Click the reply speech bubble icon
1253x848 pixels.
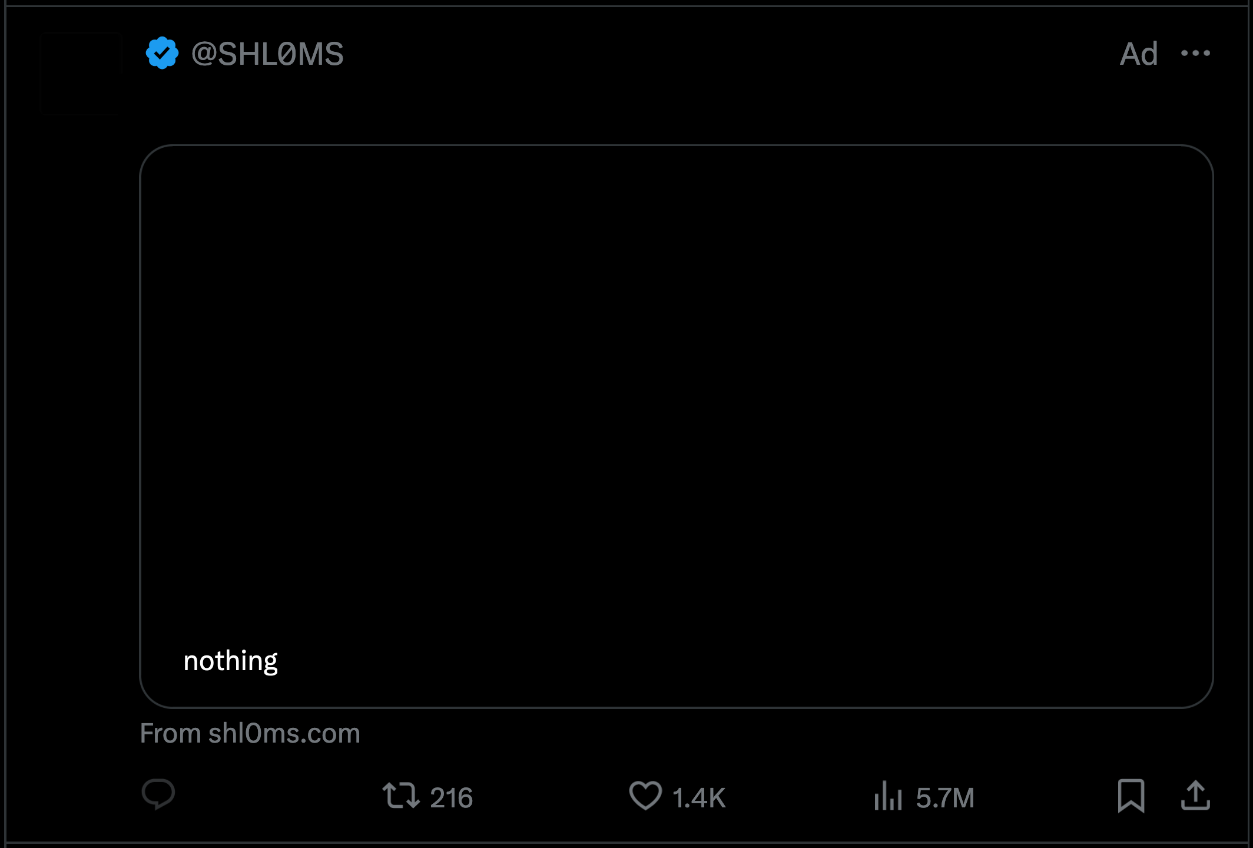pos(158,795)
